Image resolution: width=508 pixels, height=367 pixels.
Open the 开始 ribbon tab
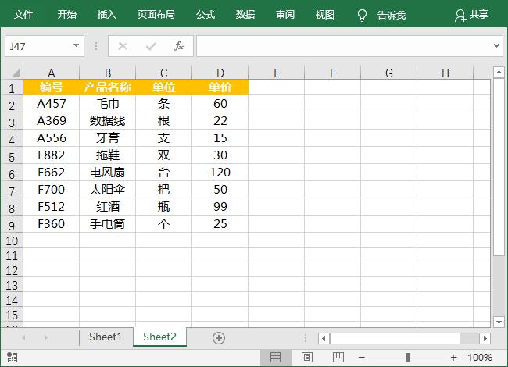(66, 15)
